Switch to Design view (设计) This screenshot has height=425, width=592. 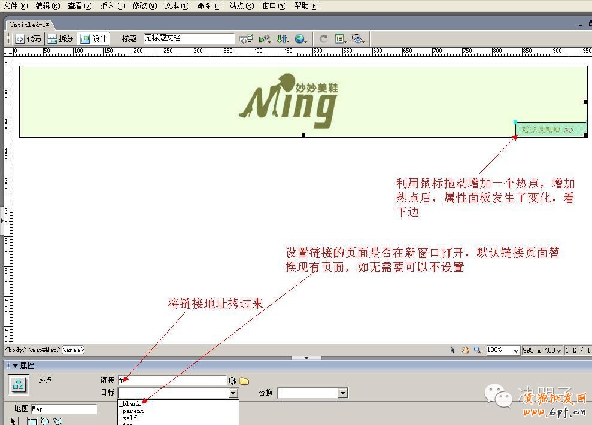pos(93,38)
